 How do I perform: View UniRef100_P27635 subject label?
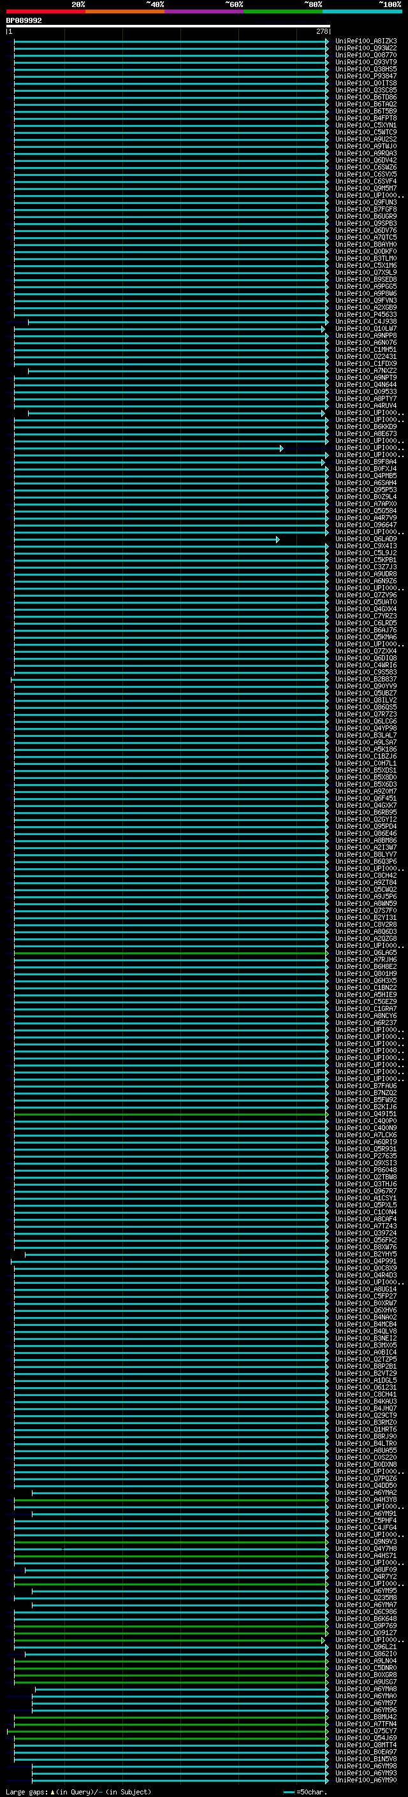(365, 1156)
